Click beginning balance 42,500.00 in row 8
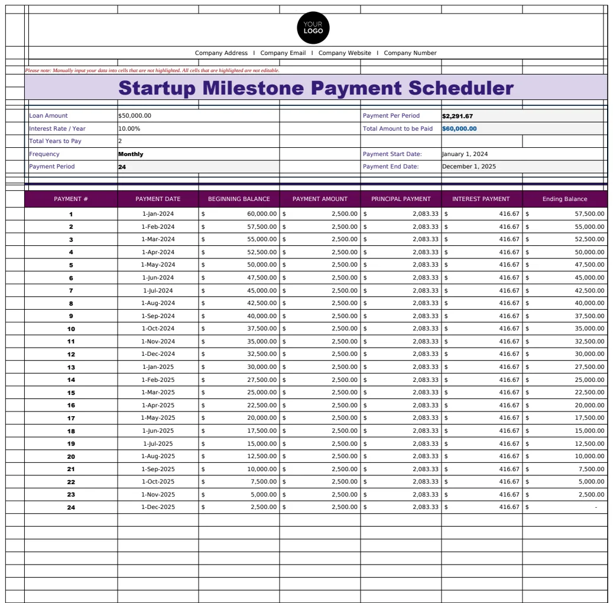Screen dimensions: 613x603 pyautogui.click(x=239, y=303)
